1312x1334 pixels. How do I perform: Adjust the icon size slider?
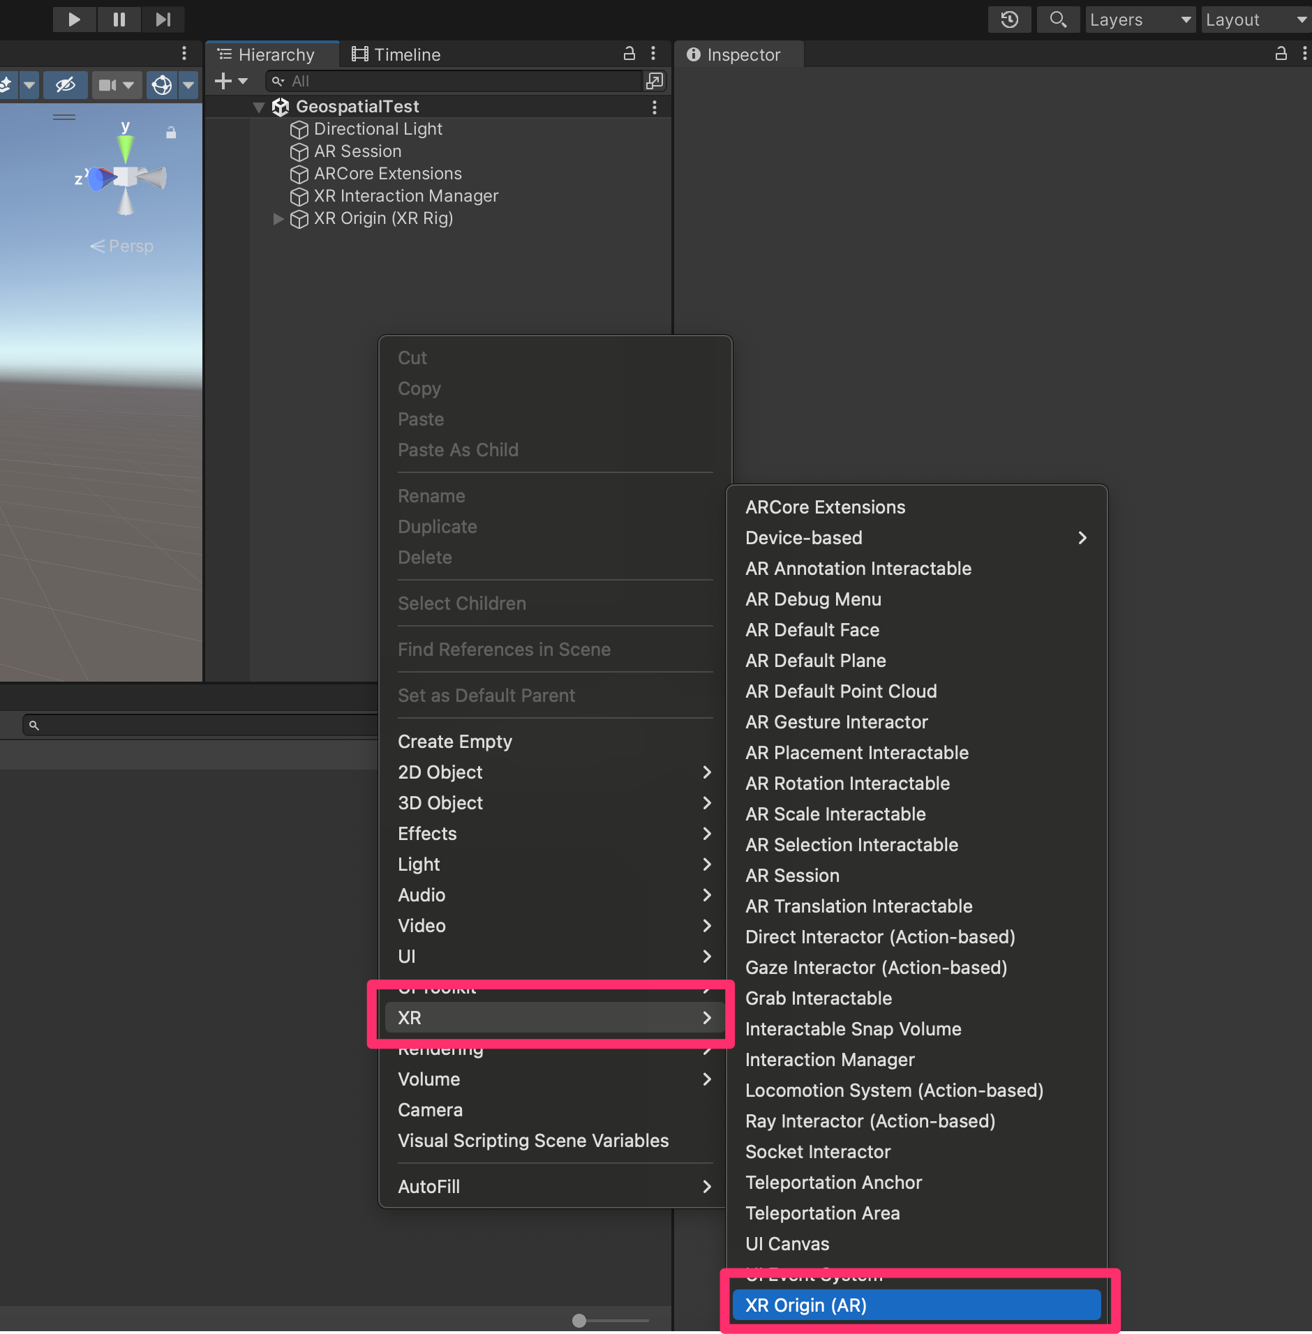point(610,1321)
